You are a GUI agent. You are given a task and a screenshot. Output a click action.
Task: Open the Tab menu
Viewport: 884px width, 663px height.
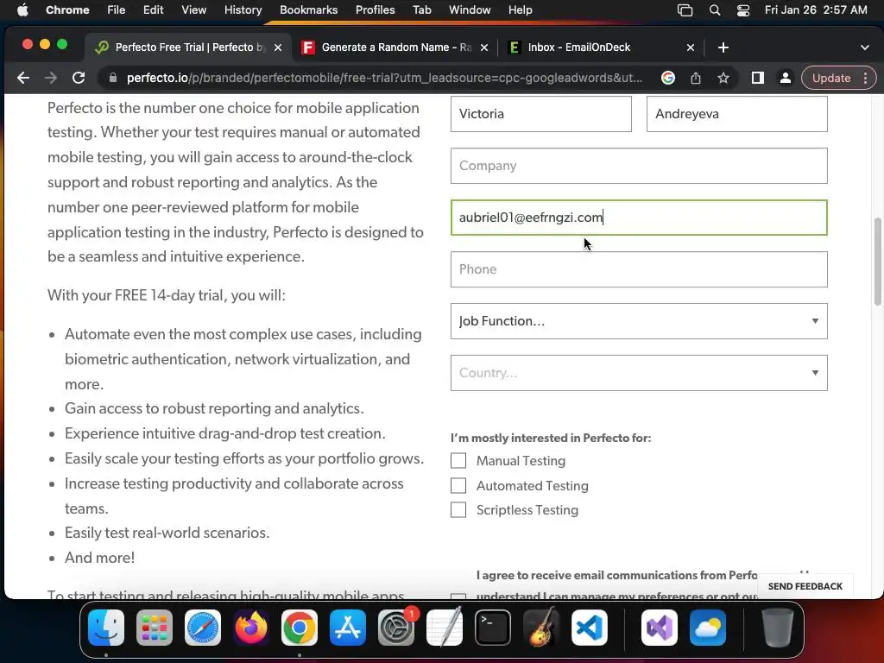coord(421,9)
